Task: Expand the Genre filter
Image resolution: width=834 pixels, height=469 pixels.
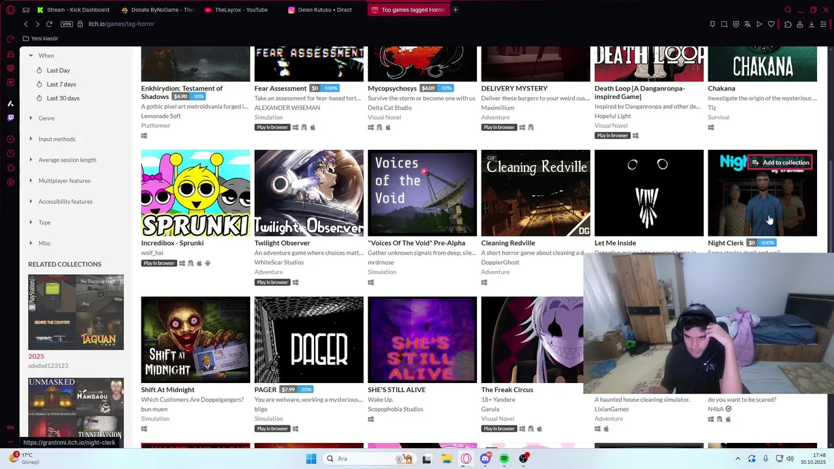Action: coord(42,119)
